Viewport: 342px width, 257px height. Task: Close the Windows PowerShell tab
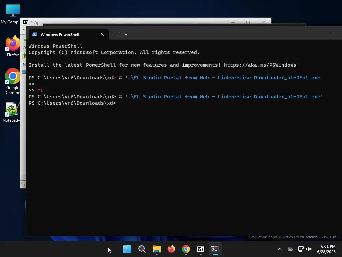click(x=102, y=34)
